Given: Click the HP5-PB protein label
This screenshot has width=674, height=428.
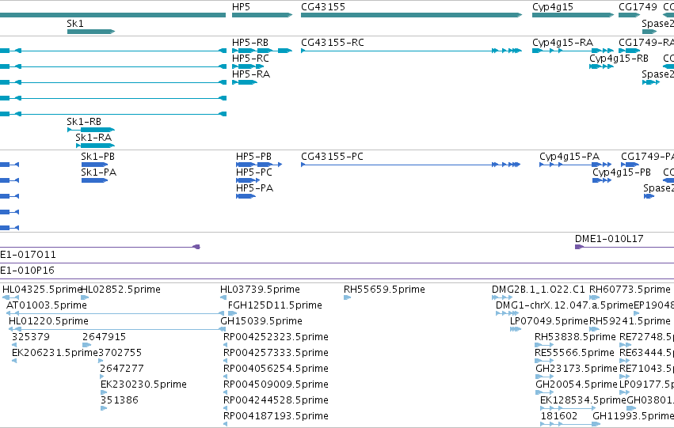Looking at the screenshot, I should (x=253, y=157).
